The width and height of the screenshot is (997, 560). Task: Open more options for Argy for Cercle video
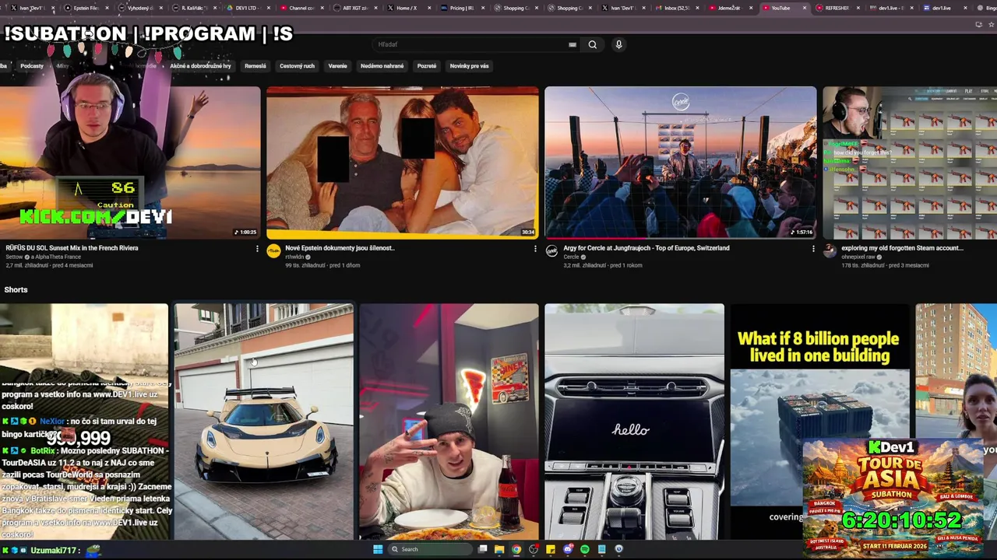(x=813, y=249)
